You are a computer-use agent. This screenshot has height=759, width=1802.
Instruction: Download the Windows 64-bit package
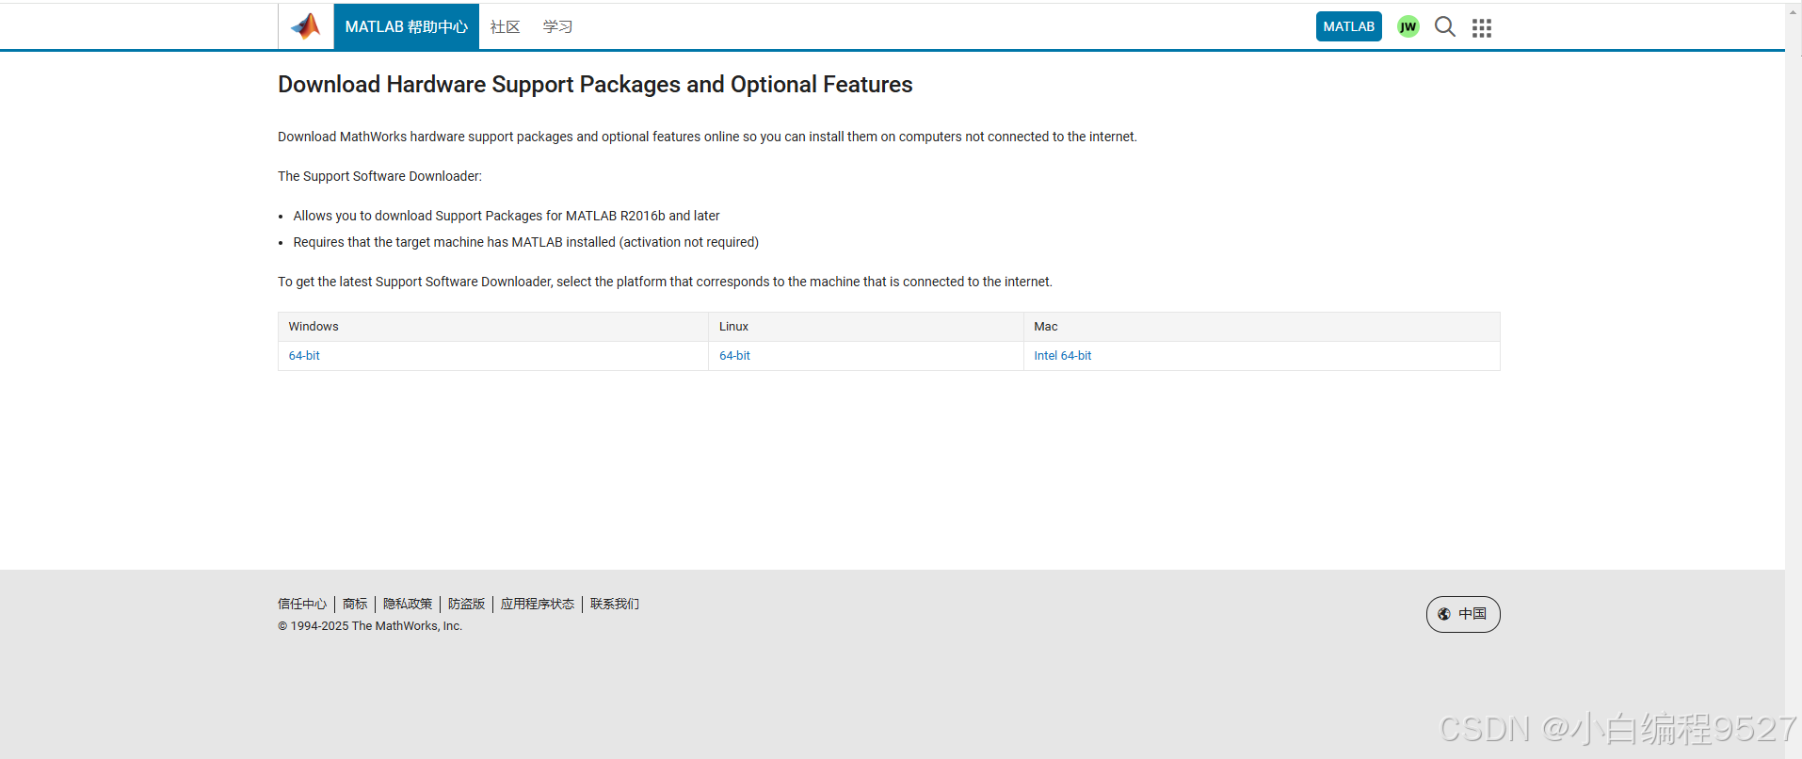click(304, 355)
